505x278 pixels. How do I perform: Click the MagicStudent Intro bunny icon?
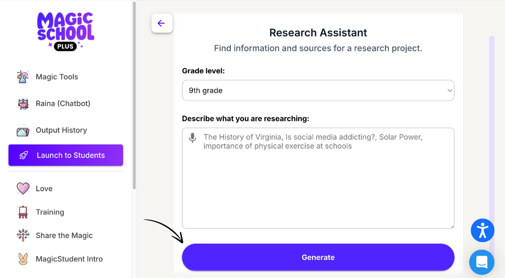23,259
